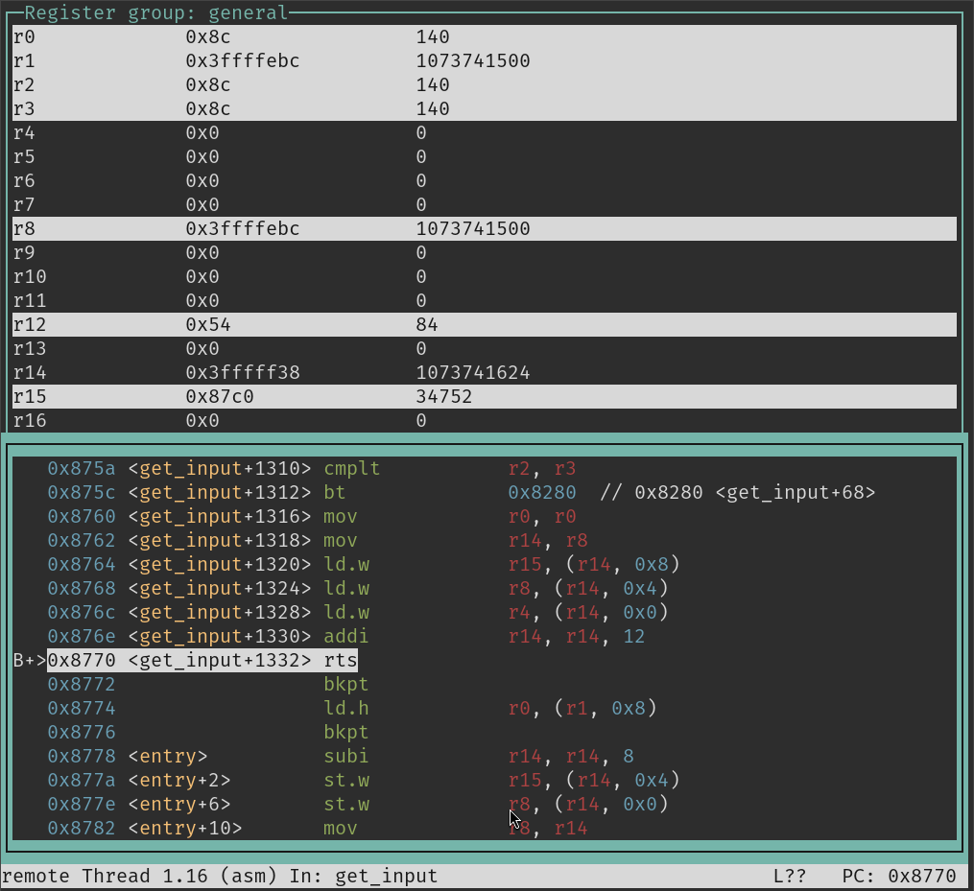Screen dimensions: 974x891
Task: Click the '<entry>' symbol label
Action: tap(168, 757)
